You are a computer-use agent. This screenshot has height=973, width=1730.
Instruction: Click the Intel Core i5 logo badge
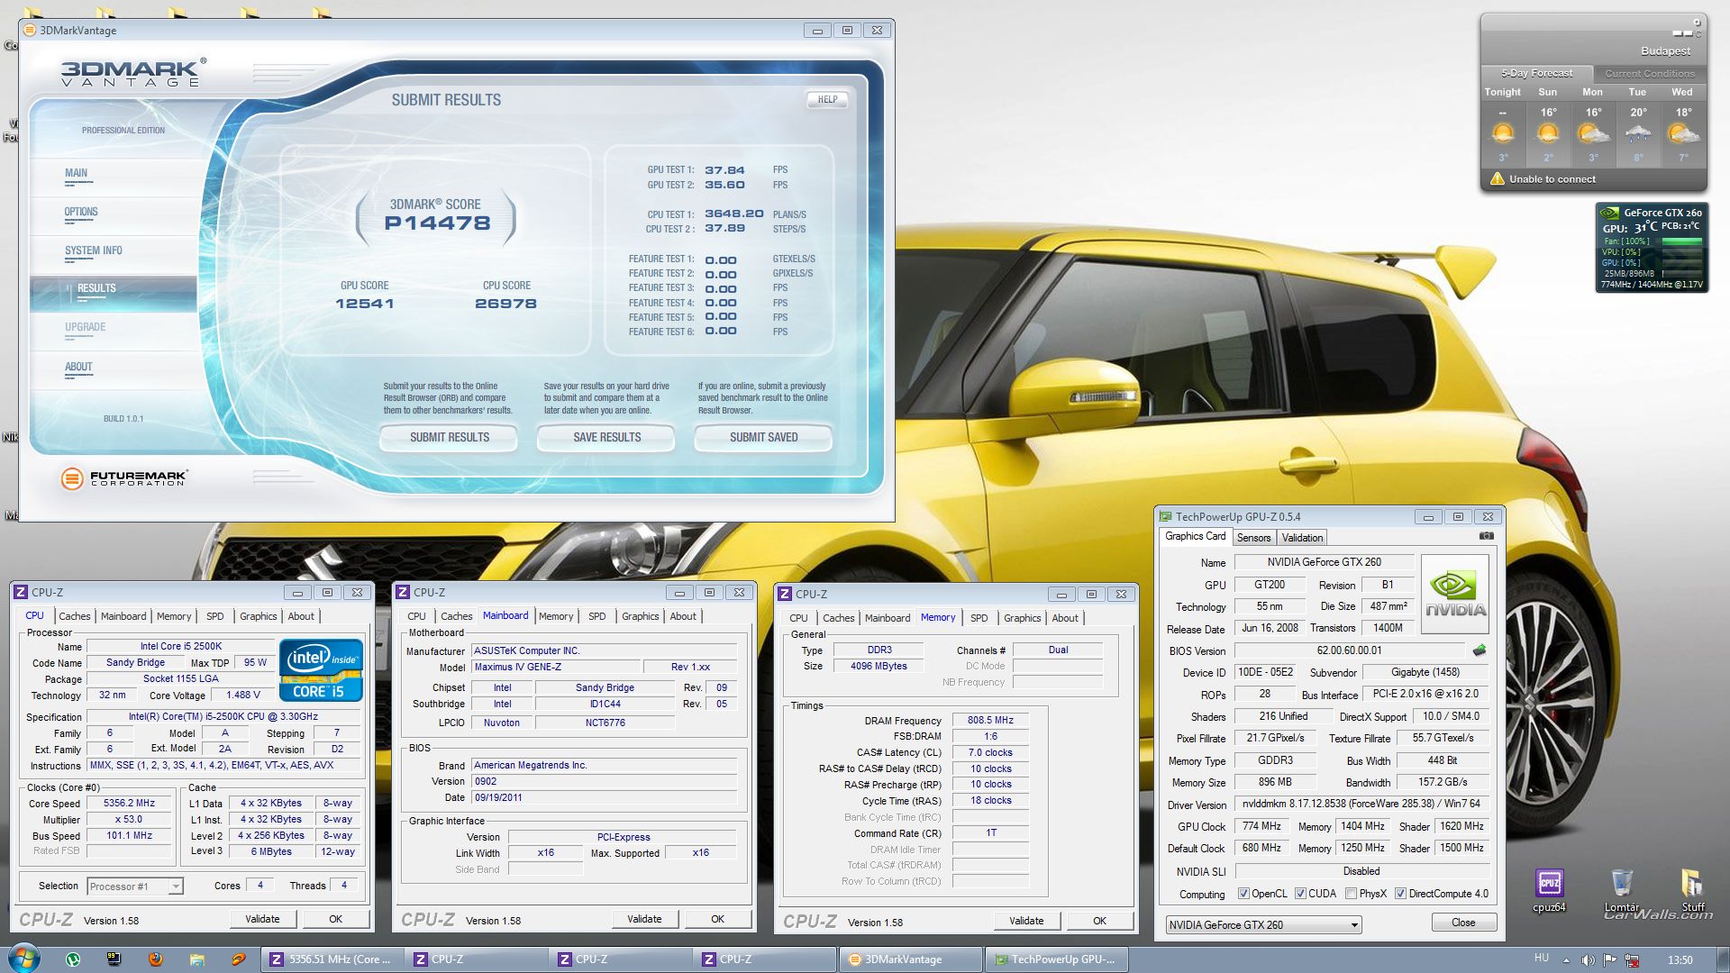321,669
